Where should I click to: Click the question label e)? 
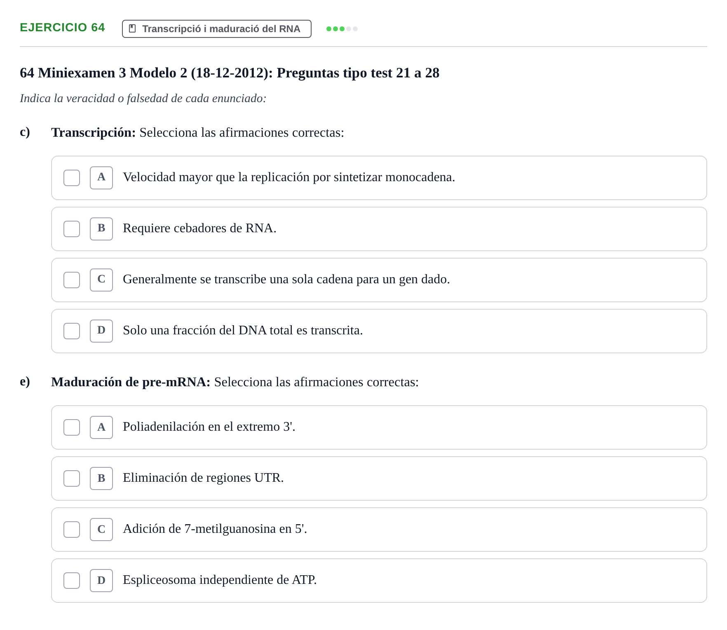pos(25,382)
